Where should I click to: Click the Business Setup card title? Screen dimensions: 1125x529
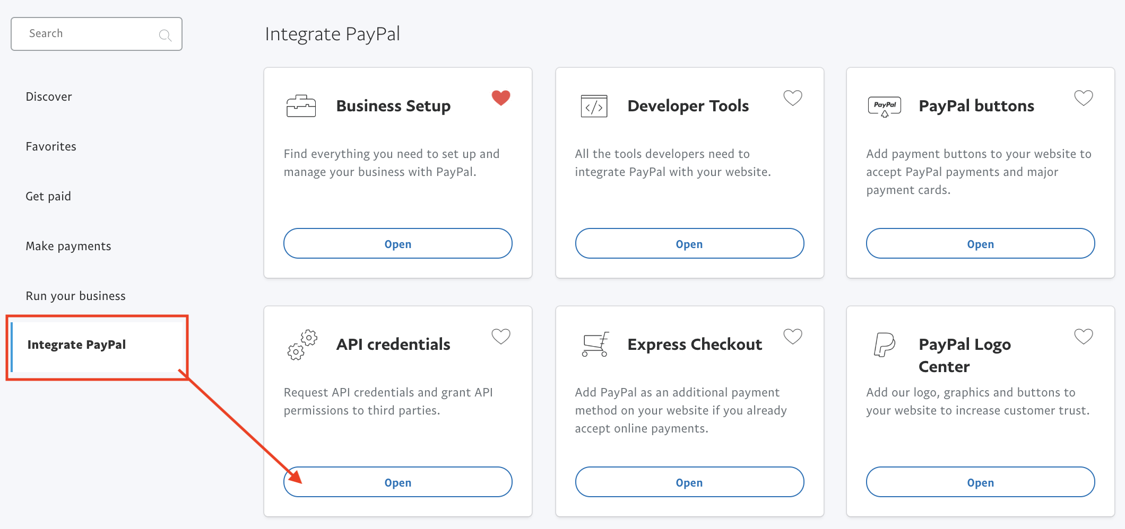pos(393,106)
